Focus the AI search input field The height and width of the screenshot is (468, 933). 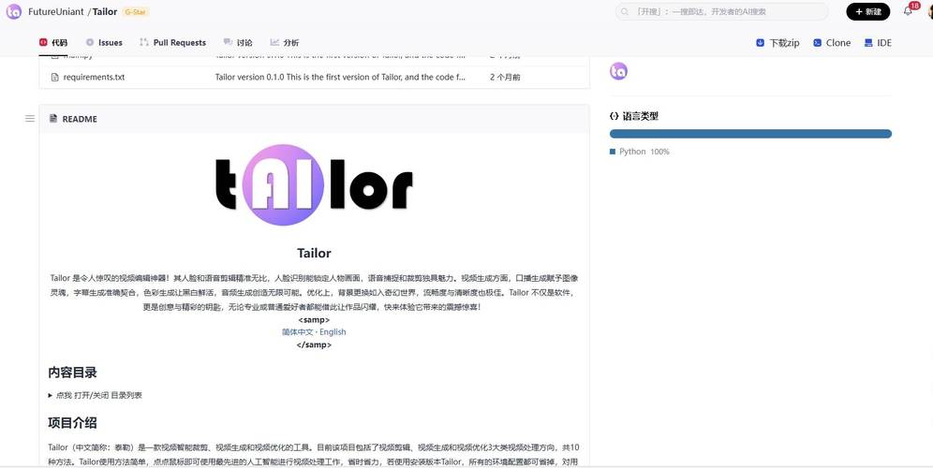coord(722,11)
